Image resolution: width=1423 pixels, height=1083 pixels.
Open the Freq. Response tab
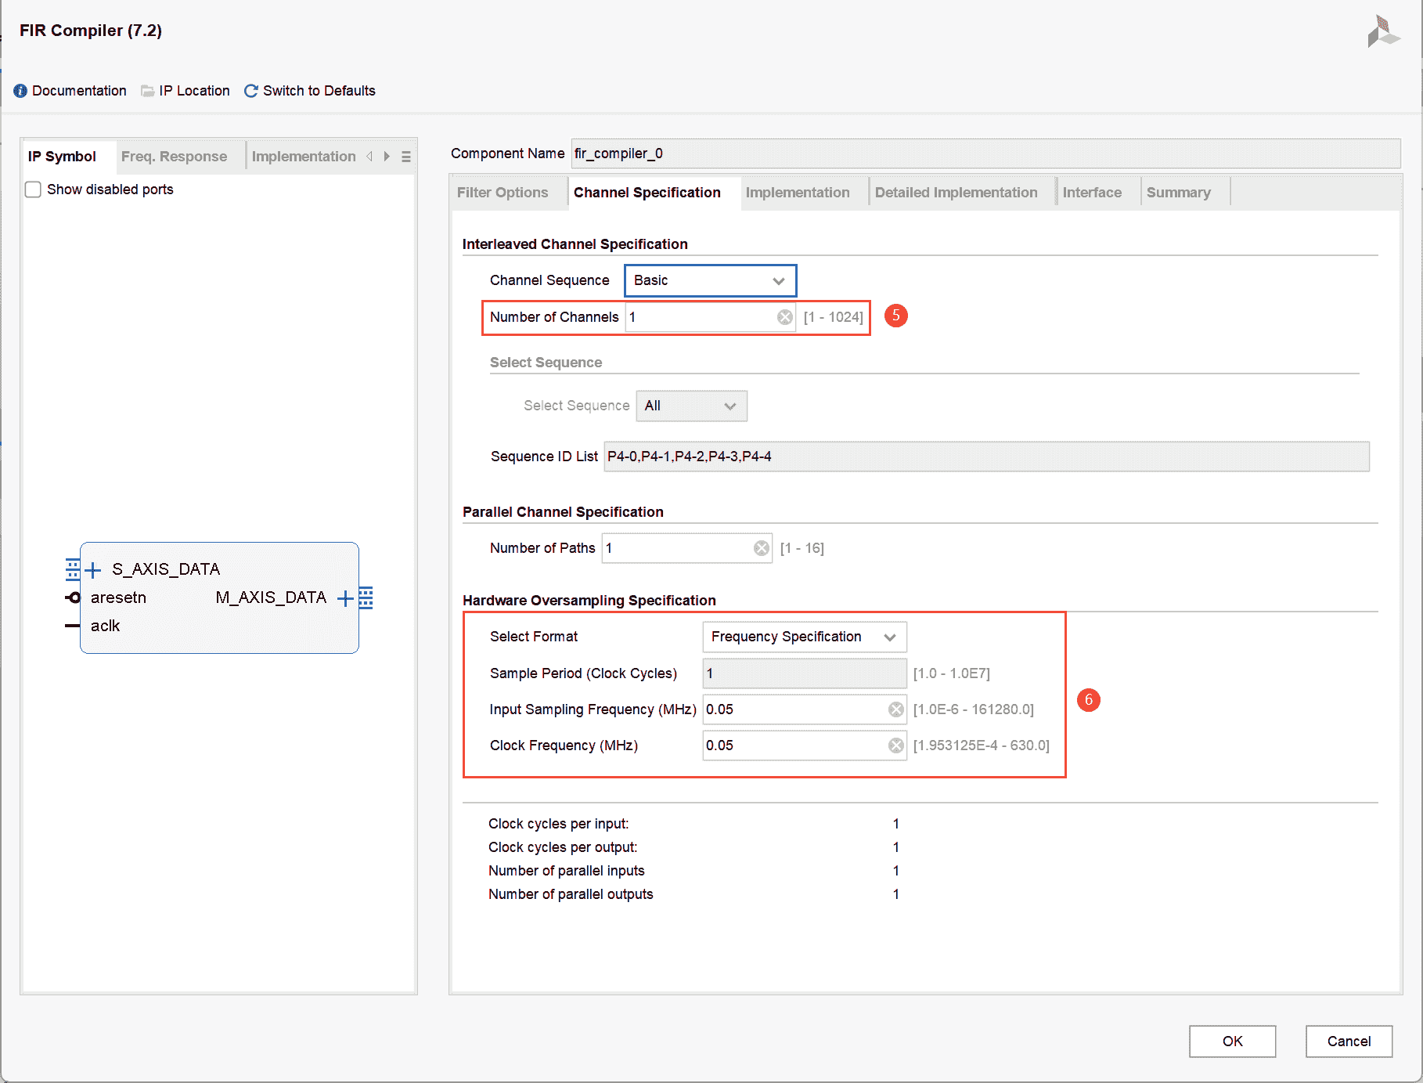(x=174, y=157)
